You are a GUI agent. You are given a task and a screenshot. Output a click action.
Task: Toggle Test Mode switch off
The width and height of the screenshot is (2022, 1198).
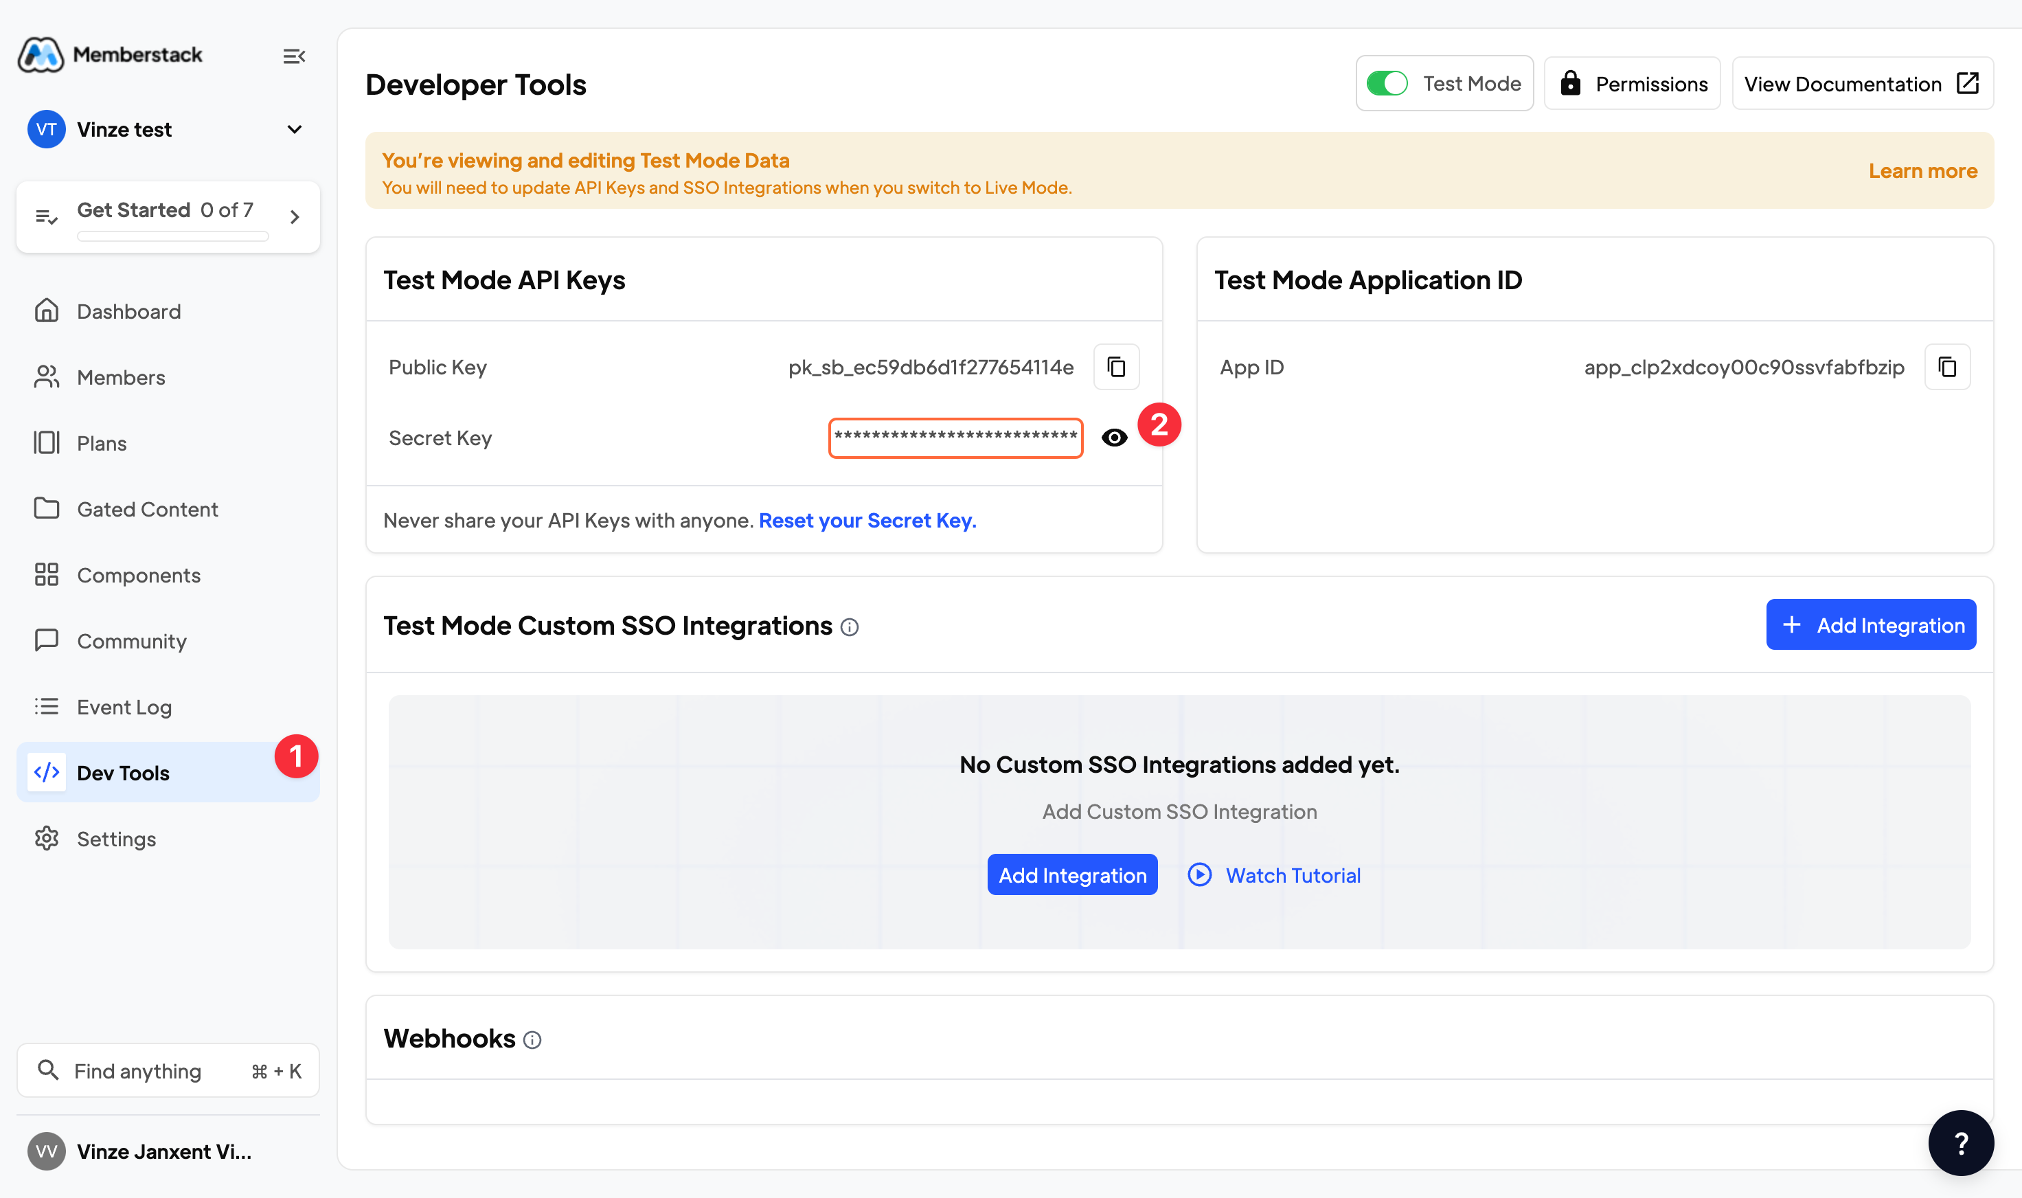(1387, 84)
